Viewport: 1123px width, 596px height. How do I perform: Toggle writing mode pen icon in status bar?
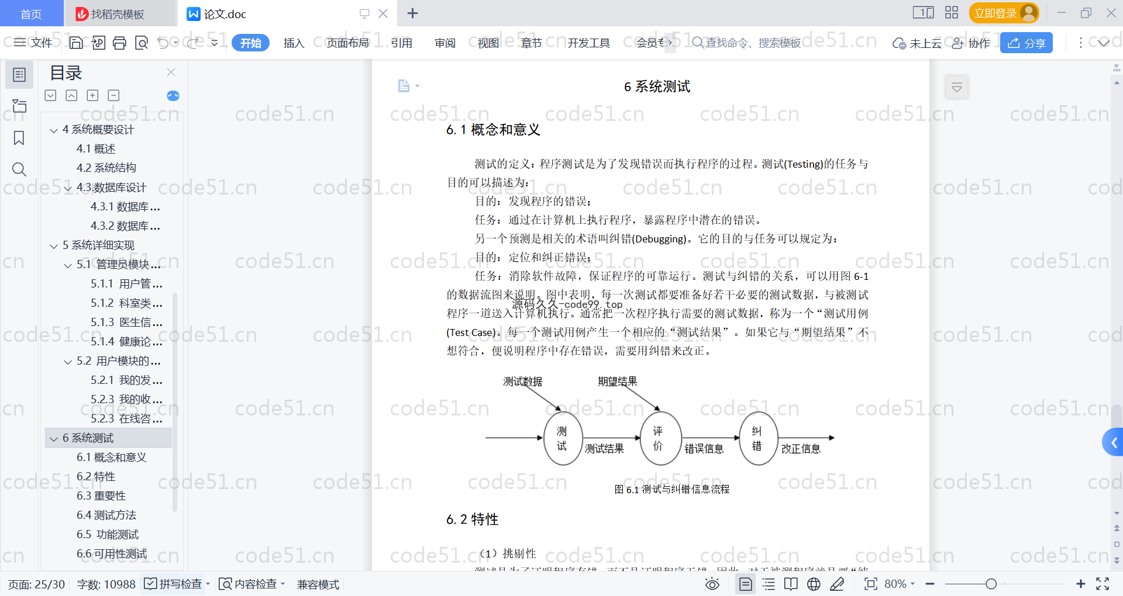coord(837,584)
